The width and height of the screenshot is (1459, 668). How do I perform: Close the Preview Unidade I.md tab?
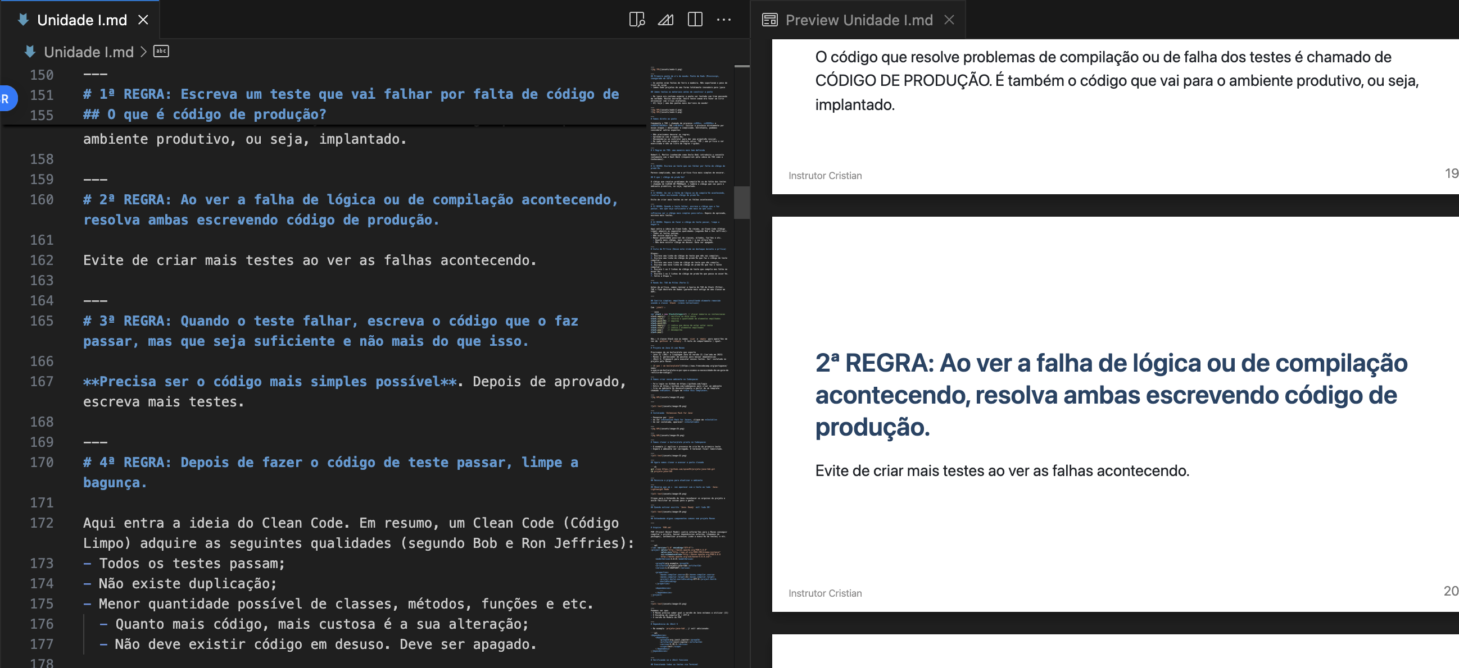click(x=949, y=20)
